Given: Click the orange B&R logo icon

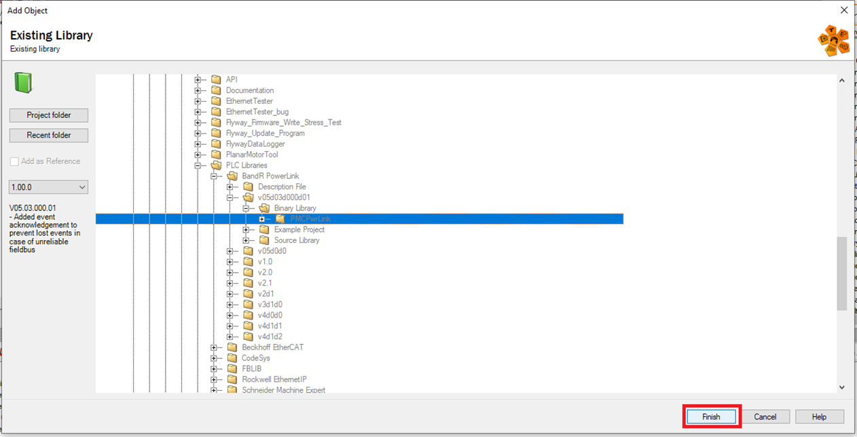Looking at the screenshot, I should 833,40.
